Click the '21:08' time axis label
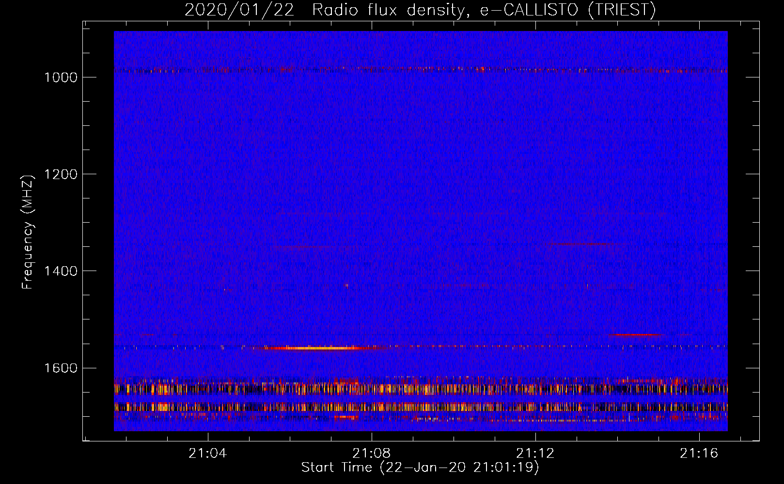Image resolution: width=784 pixels, height=484 pixels. point(372,454)
